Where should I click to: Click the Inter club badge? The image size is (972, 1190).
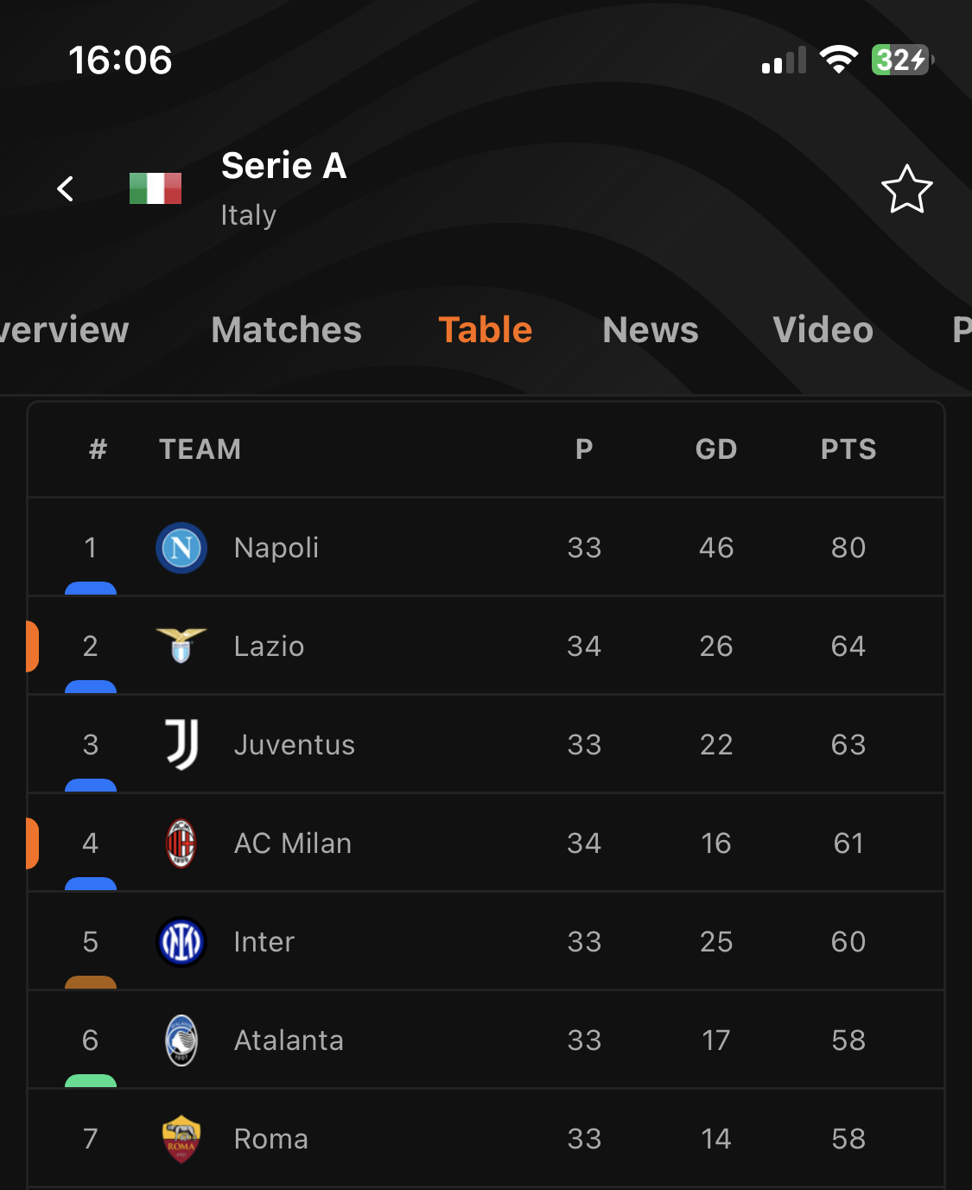coord(181,942)
